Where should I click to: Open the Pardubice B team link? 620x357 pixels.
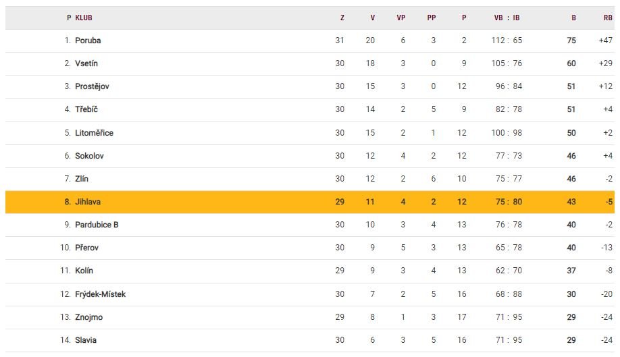click(97, 225)
